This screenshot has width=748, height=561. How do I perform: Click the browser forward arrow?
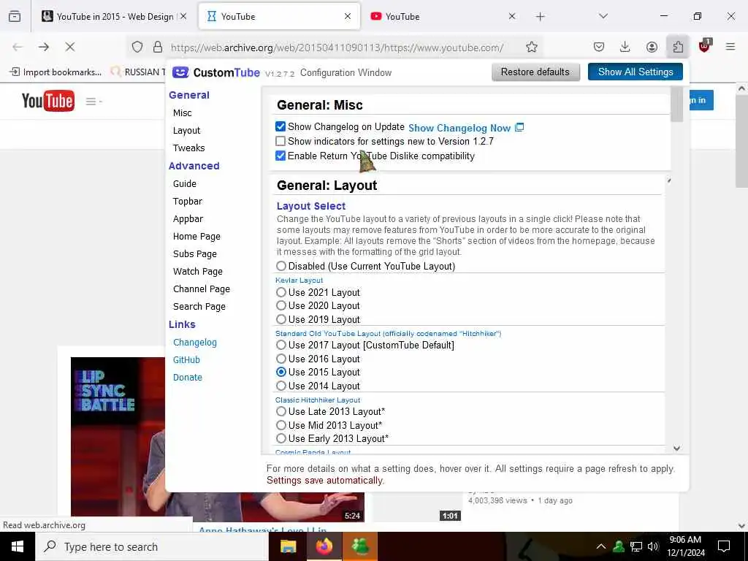[44, 47]
